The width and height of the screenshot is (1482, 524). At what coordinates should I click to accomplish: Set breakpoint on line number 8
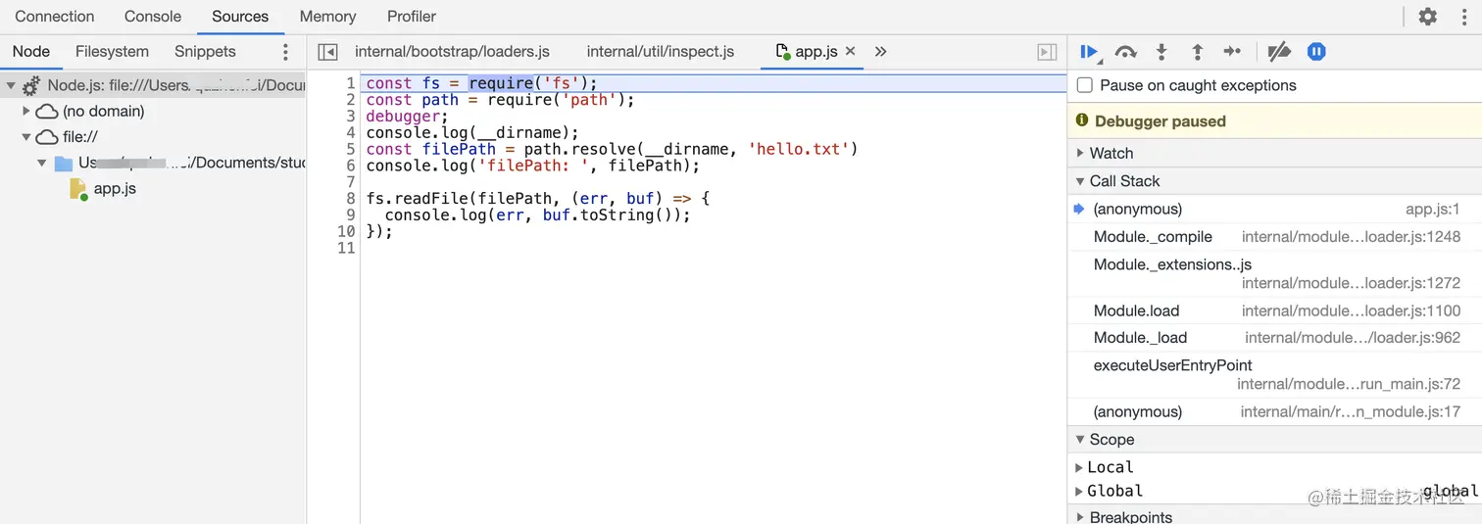pos(350,199)
